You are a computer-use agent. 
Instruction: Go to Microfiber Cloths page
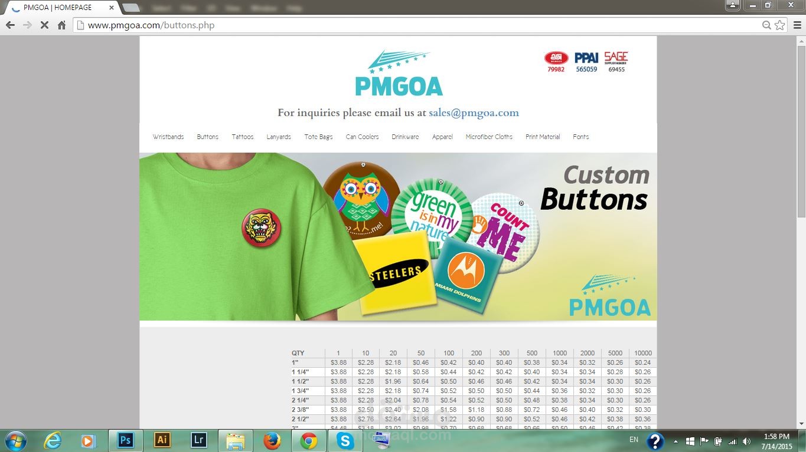(489, 137)
